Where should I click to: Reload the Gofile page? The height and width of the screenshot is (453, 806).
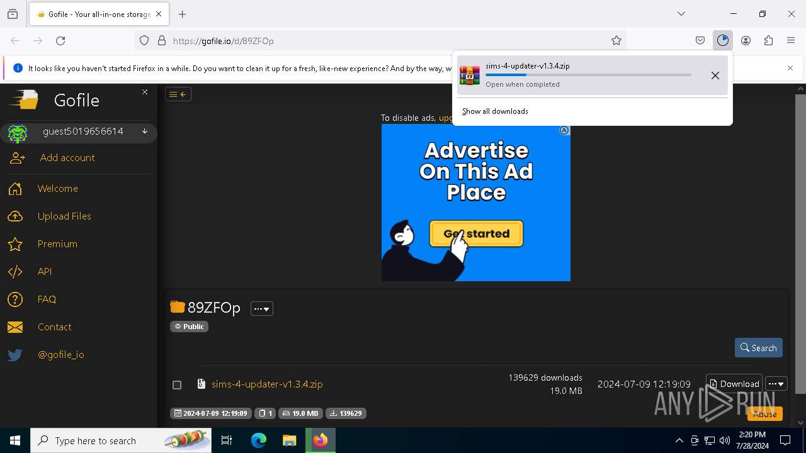[x=60, y=41]
